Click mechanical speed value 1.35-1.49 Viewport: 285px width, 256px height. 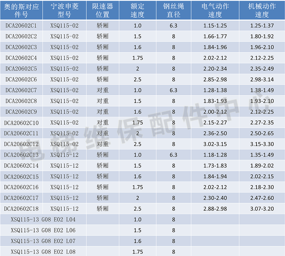point(262,155)
